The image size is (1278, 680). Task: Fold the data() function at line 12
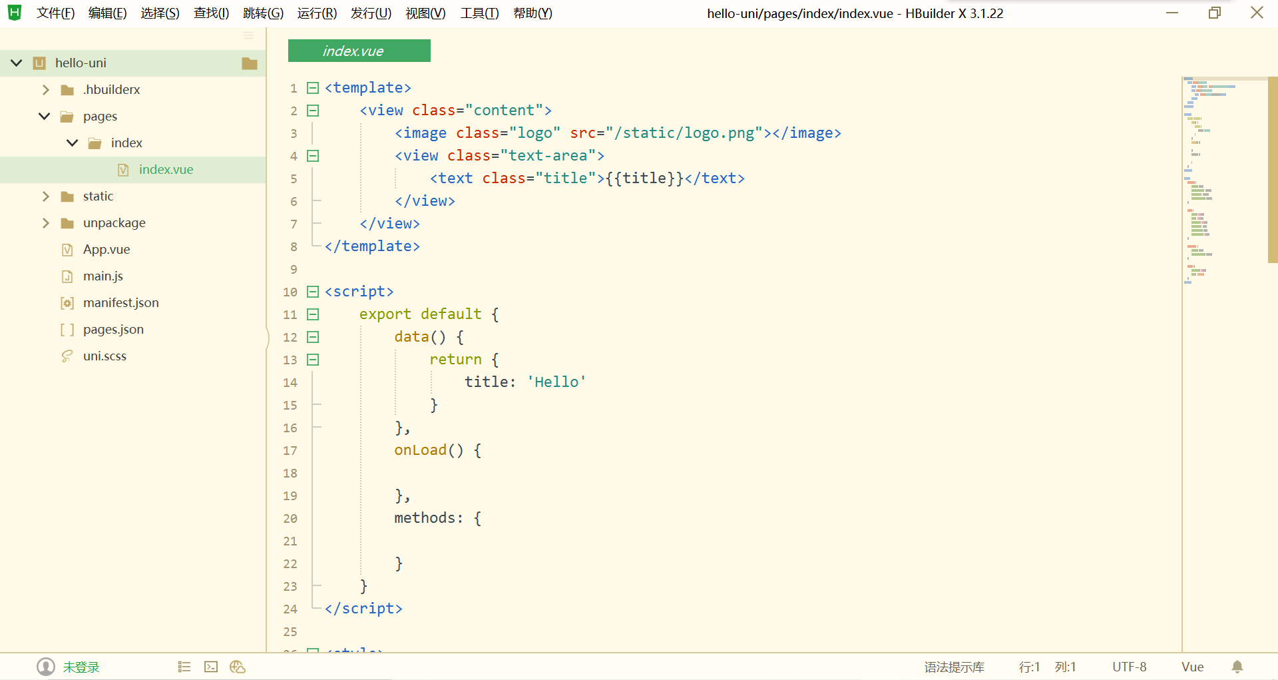(313, 337)
